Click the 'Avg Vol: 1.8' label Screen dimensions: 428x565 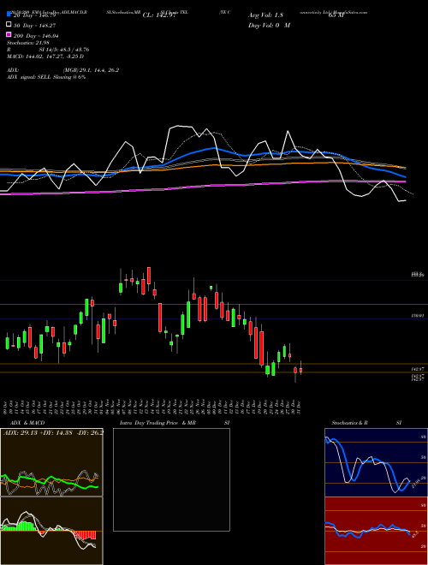click(x=265, y=15)
